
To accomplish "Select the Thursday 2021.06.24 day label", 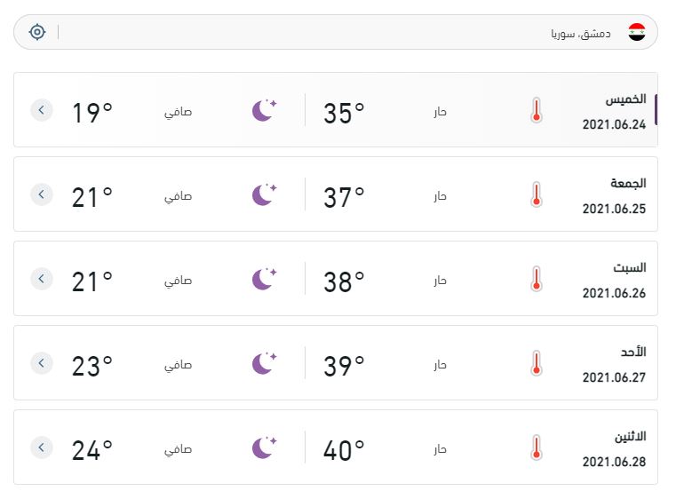I will (x=625, y=99).
